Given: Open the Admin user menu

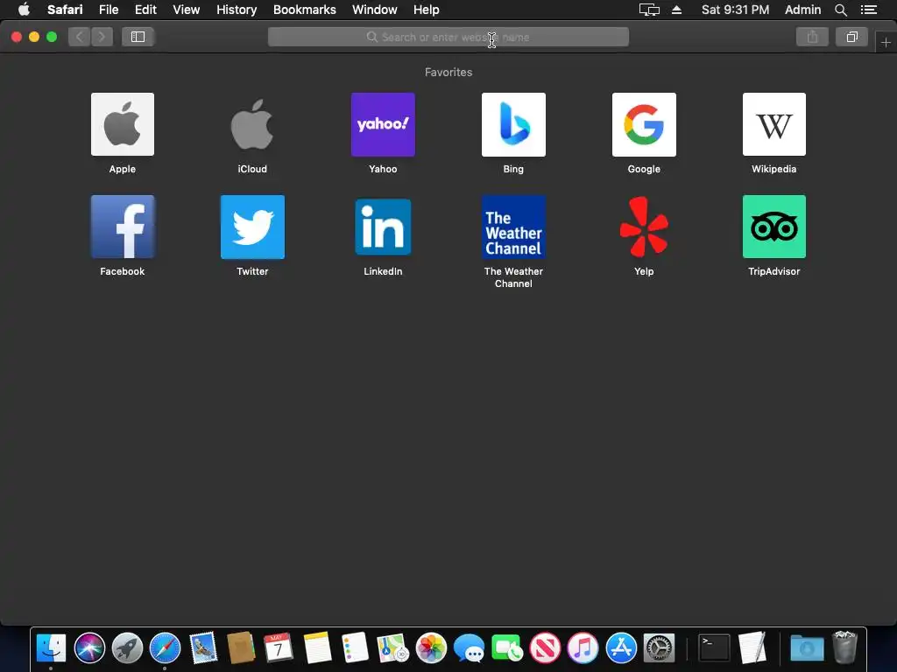Looking at the screenshot, I should [x=802, y=10].
